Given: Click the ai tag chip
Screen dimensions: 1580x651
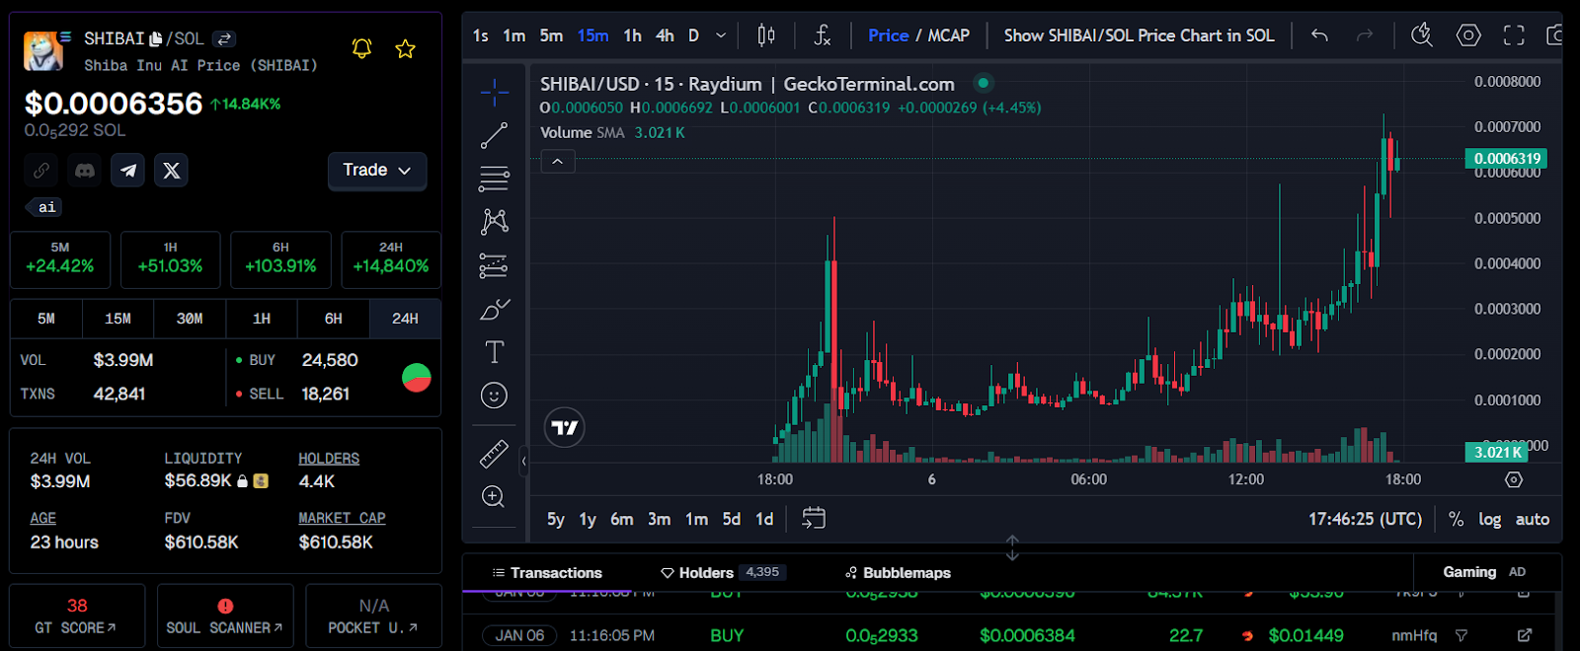Looking at the screenshot, I should click(46, 207).
